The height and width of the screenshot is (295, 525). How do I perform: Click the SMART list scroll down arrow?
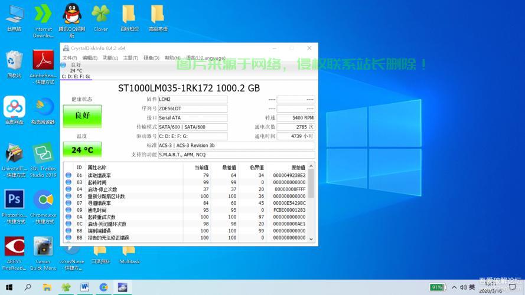click(x=311, y=239)
